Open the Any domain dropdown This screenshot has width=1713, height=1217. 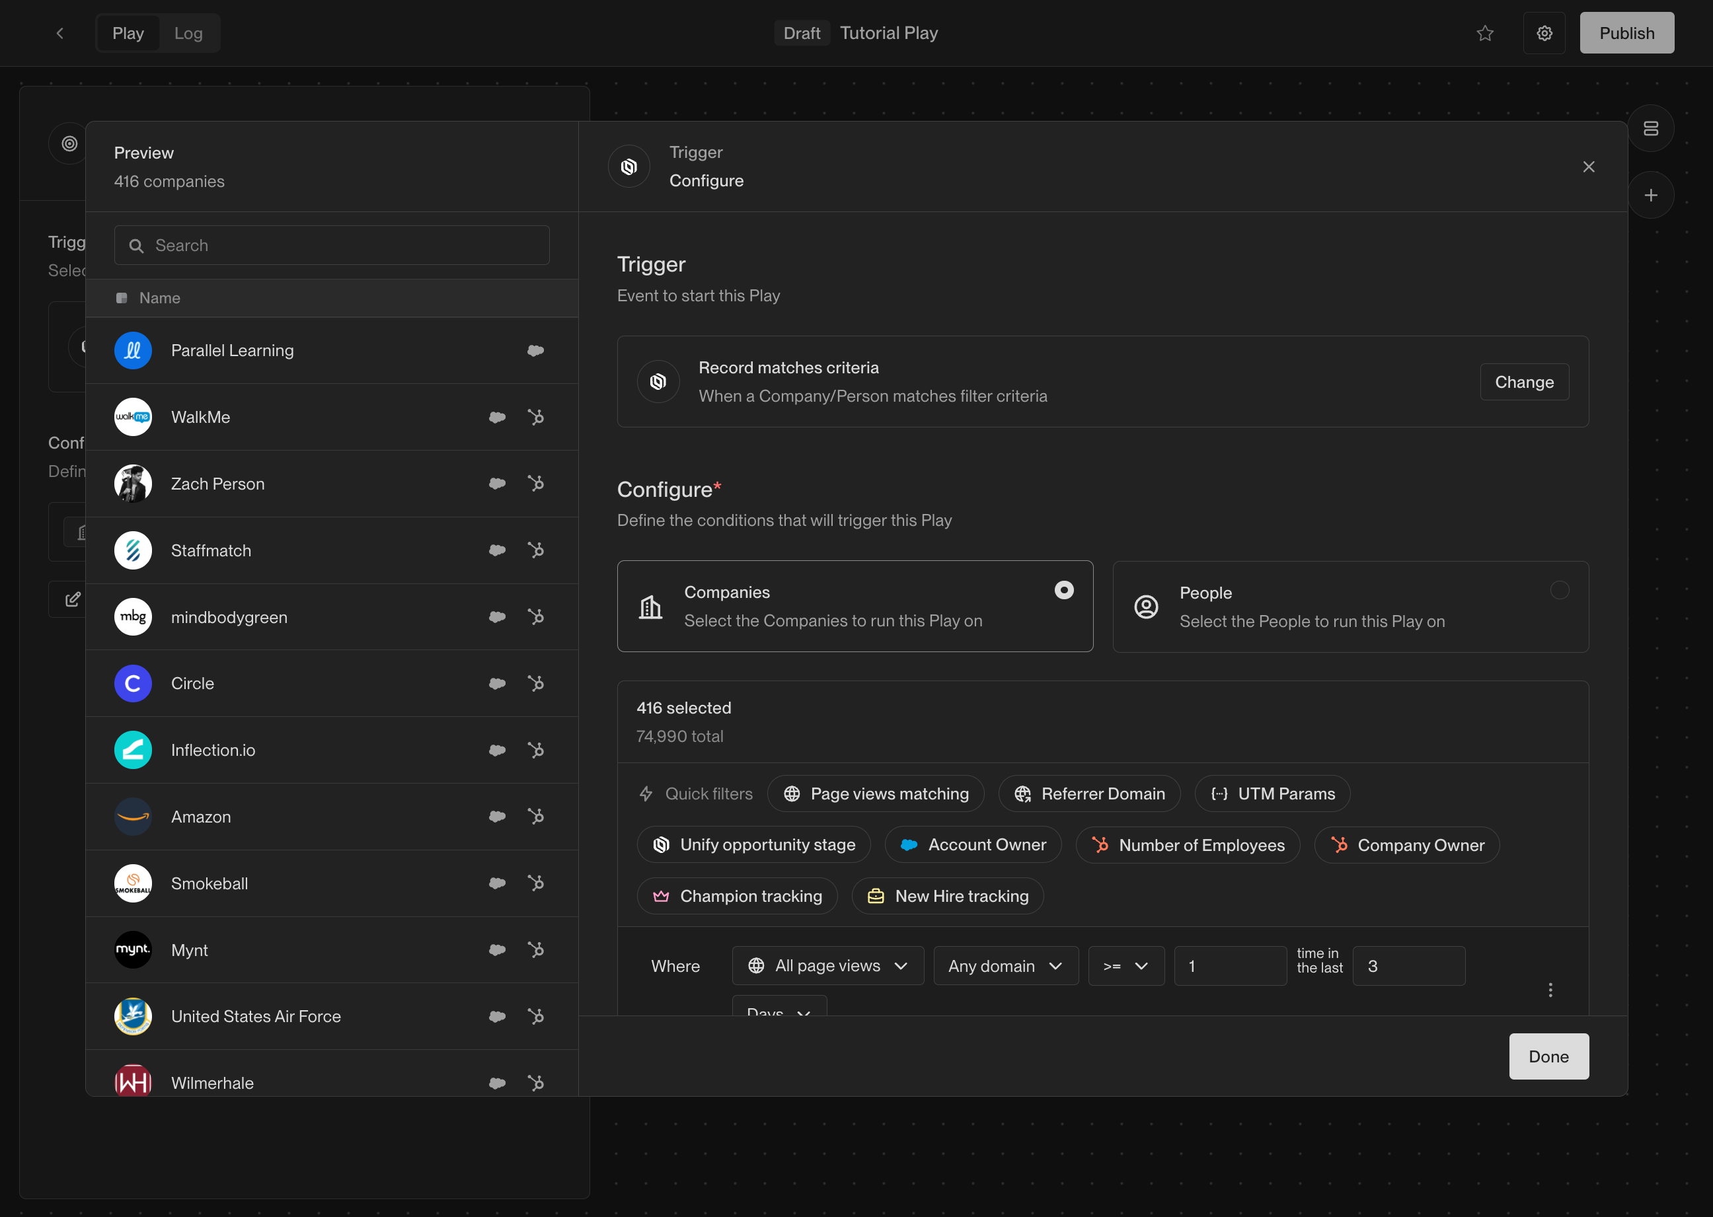click(x=1005, y=966)
